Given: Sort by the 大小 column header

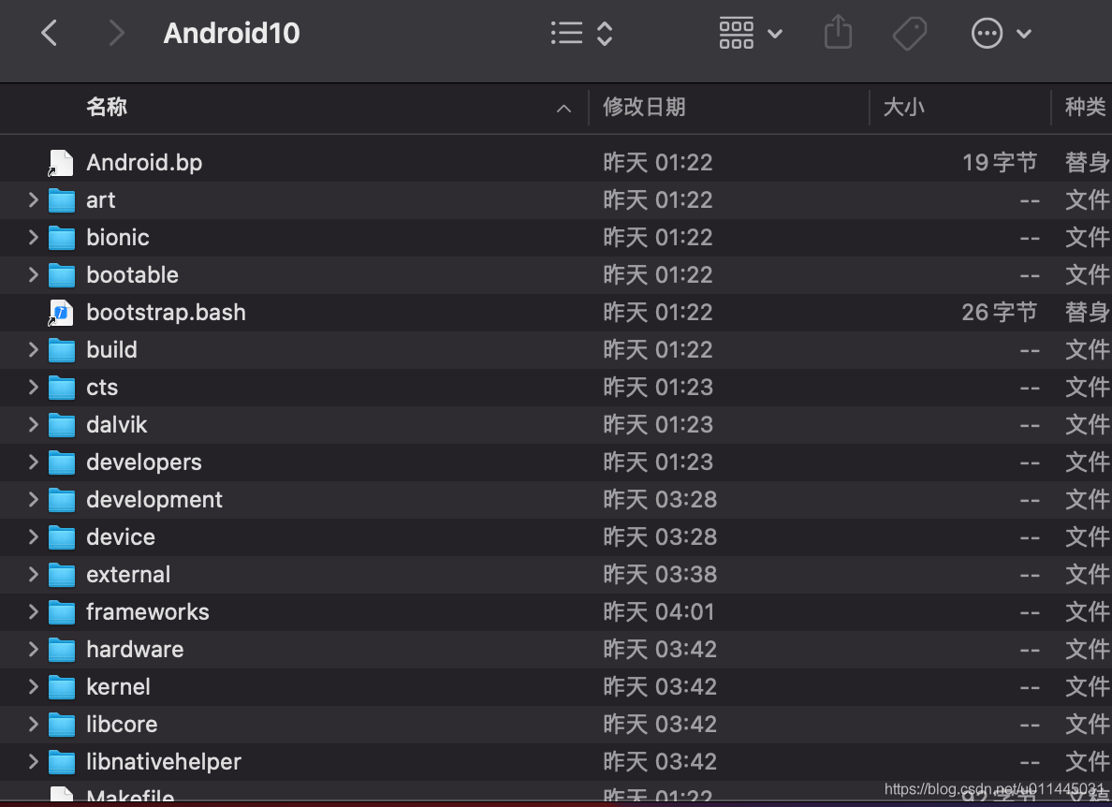Looking at the screenshot, I should coord(903,107).
